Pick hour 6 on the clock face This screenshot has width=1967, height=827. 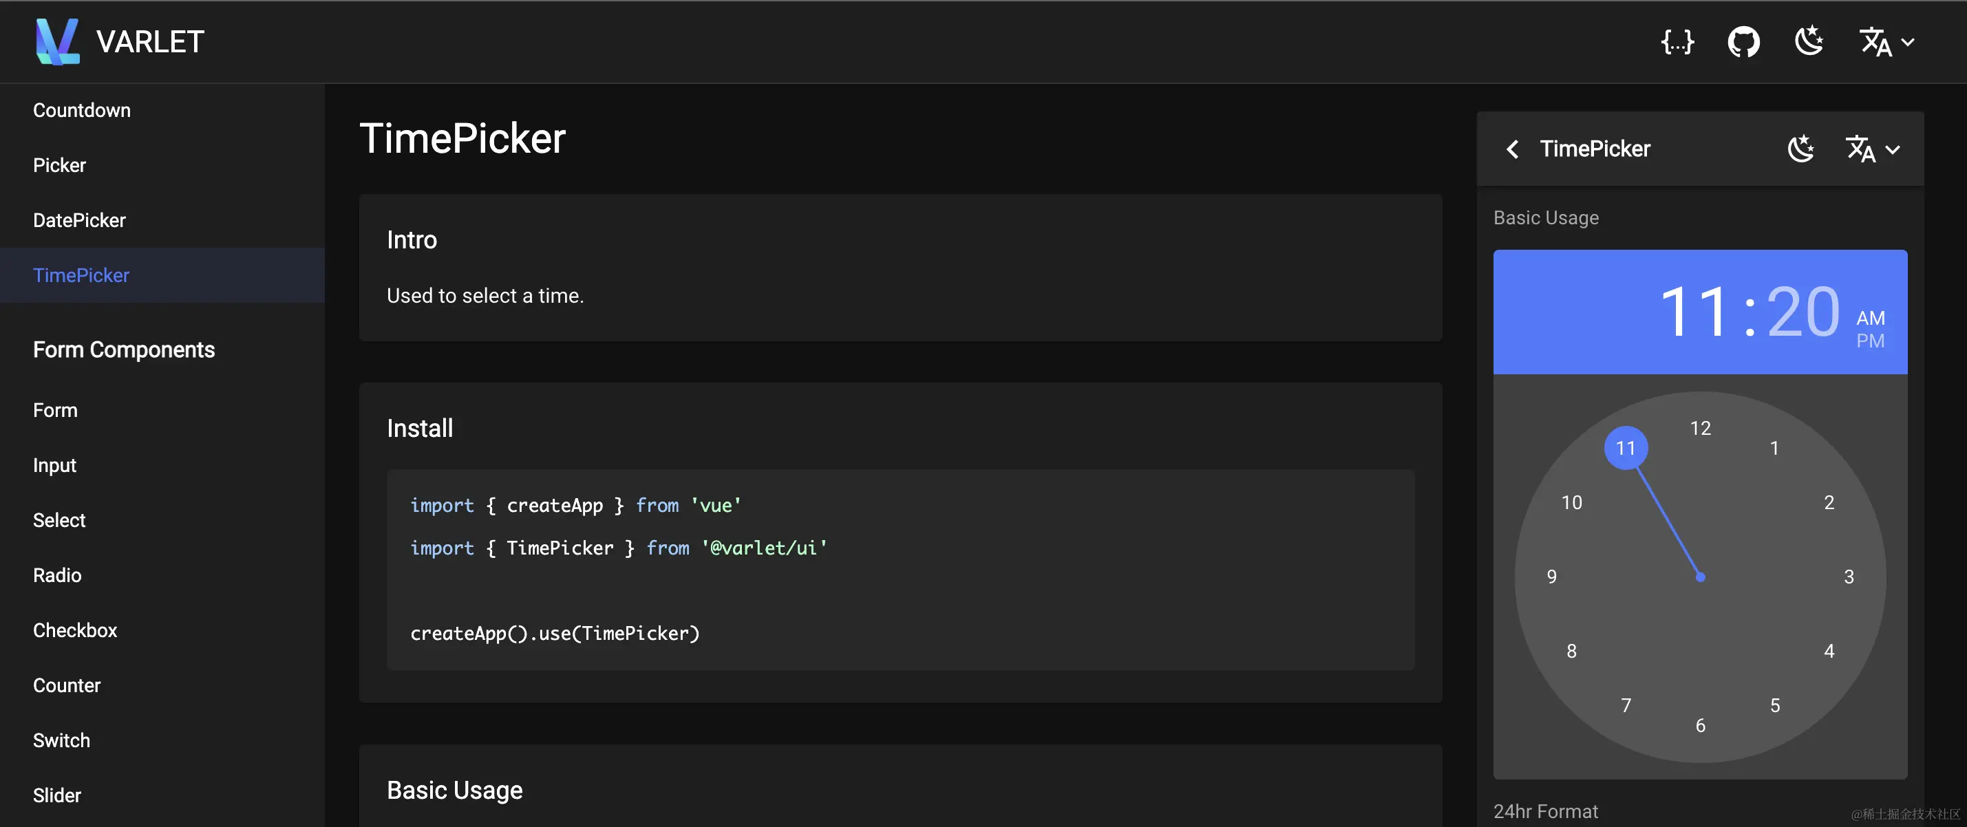(1701, 725)
